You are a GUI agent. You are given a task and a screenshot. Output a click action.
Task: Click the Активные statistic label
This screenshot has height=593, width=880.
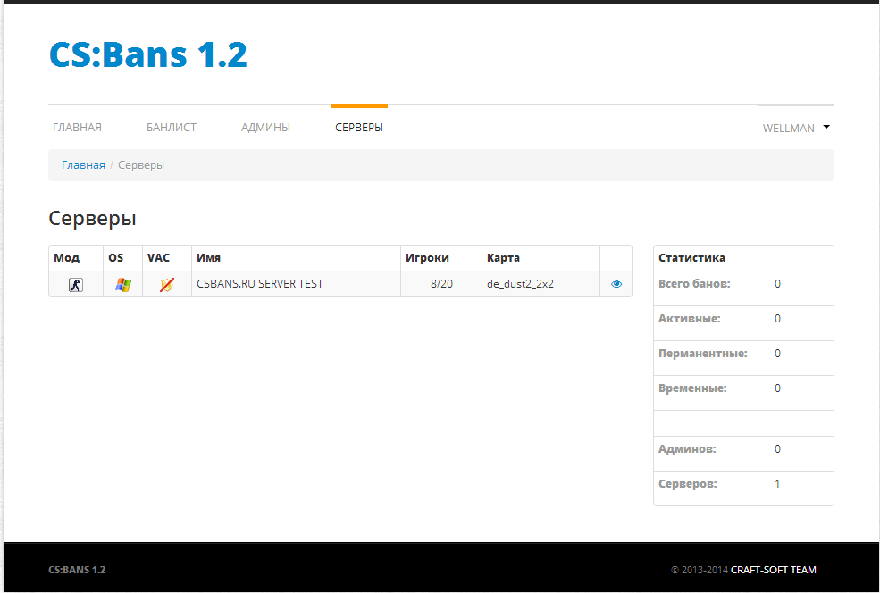[x=689, y=319]
